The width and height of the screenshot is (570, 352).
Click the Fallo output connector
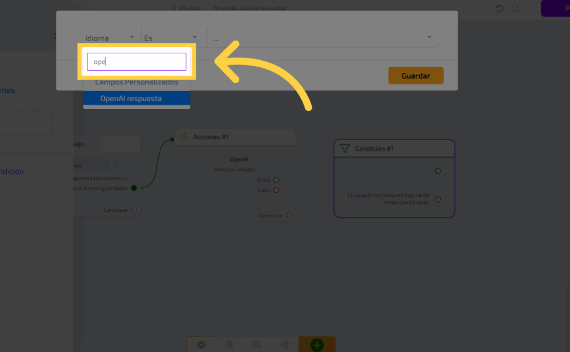(276, 190)
